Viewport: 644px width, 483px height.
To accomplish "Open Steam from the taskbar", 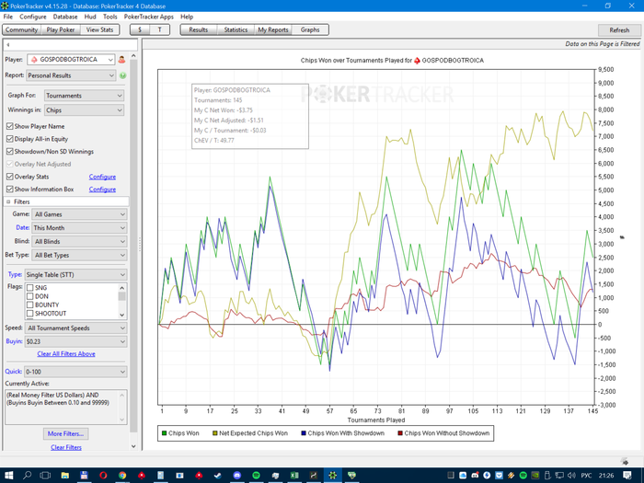I will click(x=218, y=476).
